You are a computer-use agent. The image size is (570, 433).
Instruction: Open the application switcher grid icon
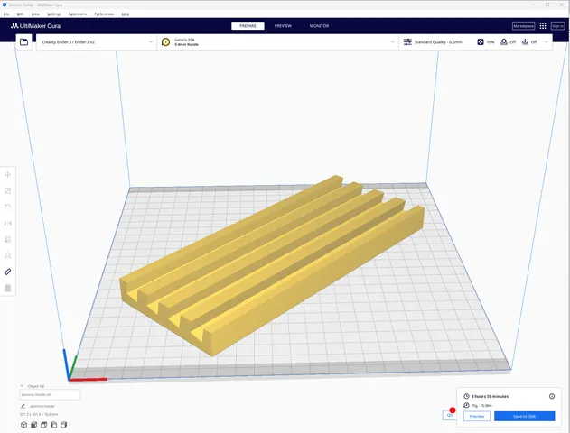click(x=543, y=26)
